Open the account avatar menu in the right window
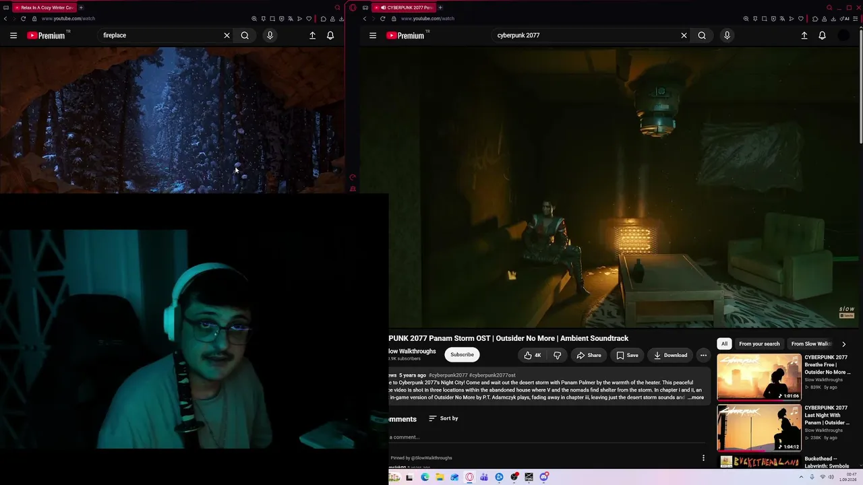 [x=843, y=35]
